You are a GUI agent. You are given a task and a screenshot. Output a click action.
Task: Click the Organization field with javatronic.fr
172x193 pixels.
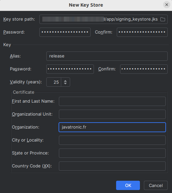point(112,127)
